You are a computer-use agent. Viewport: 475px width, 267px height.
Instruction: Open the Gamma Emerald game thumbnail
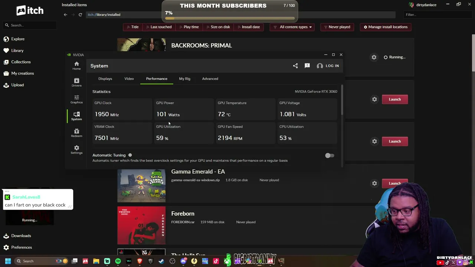[141, 186]
